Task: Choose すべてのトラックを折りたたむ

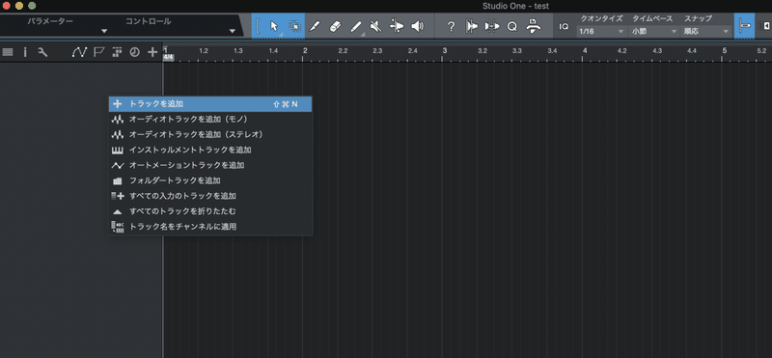Action: (210, 211)
